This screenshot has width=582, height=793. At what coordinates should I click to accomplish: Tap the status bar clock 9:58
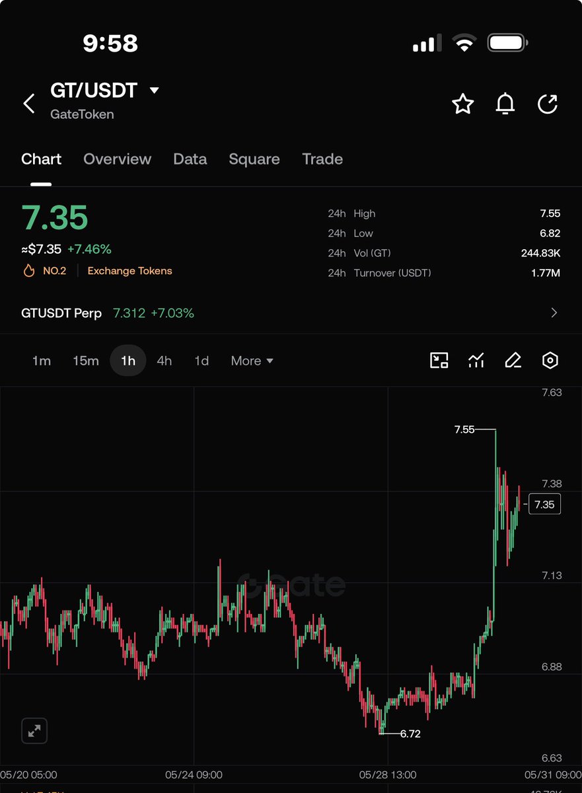coord(110,44)
